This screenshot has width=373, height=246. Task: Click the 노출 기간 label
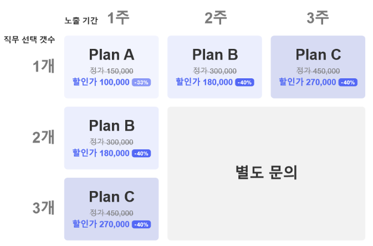(81, 21)
